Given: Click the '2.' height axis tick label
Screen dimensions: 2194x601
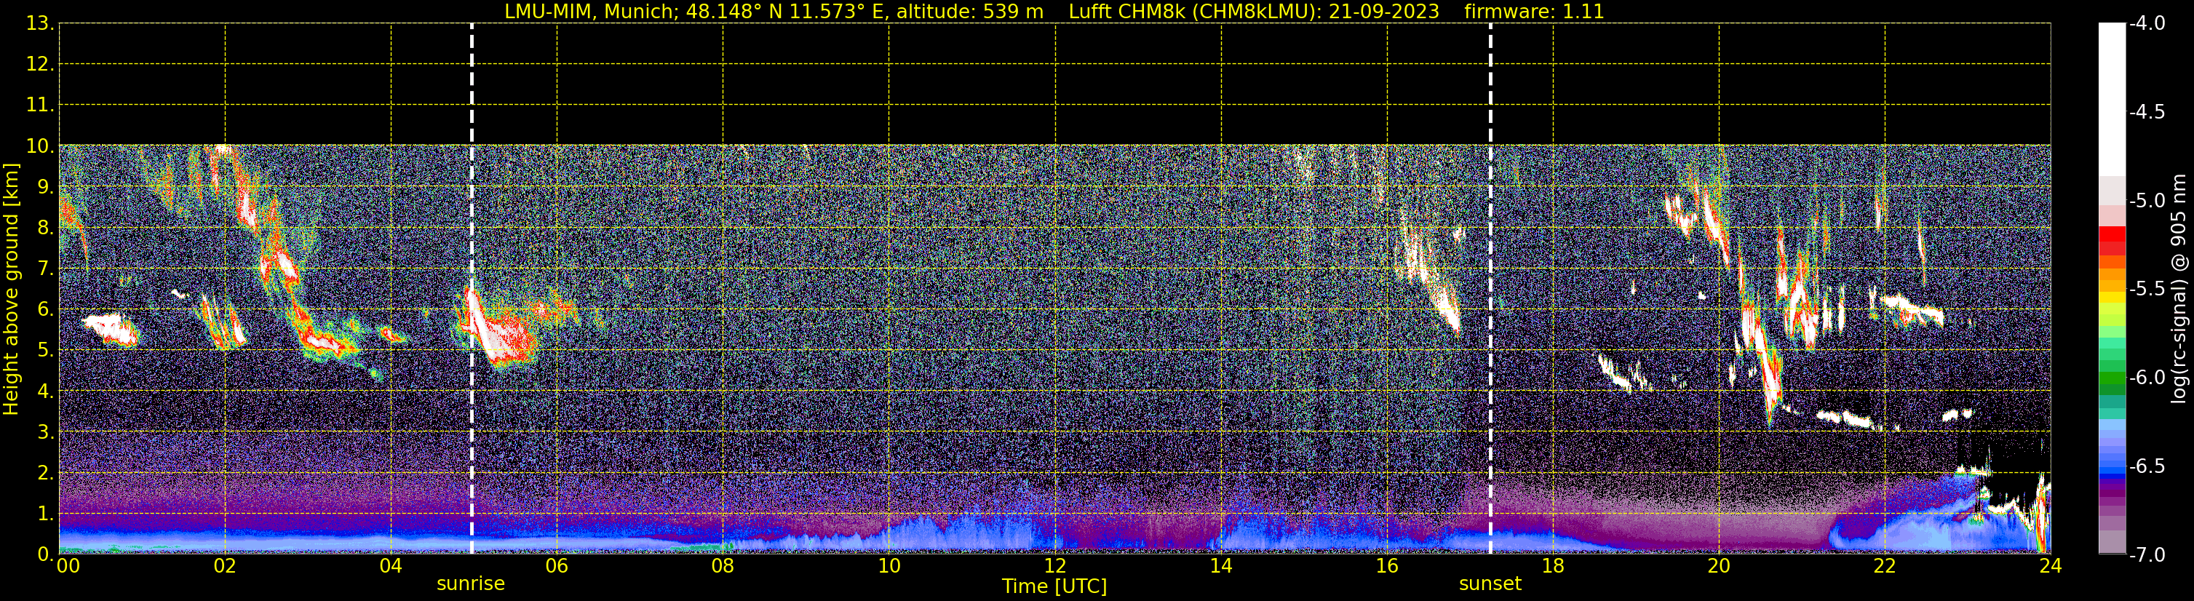Looking at the screenshot, I should point(46,474).
